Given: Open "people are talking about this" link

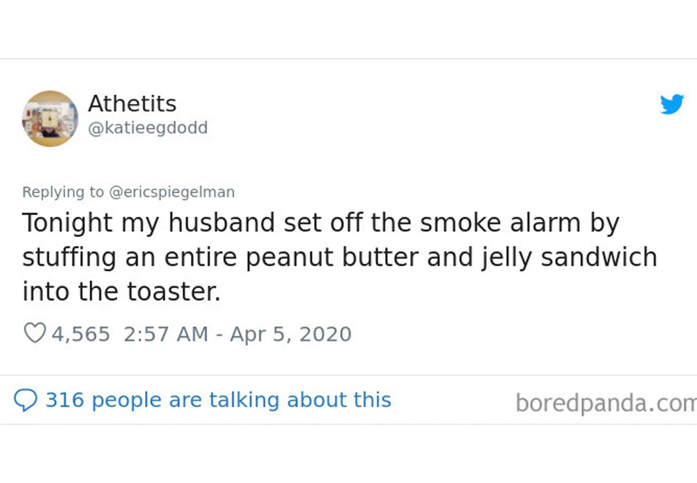Looking at the screenshot, I should pyautogui.click(x=241, y=400).
